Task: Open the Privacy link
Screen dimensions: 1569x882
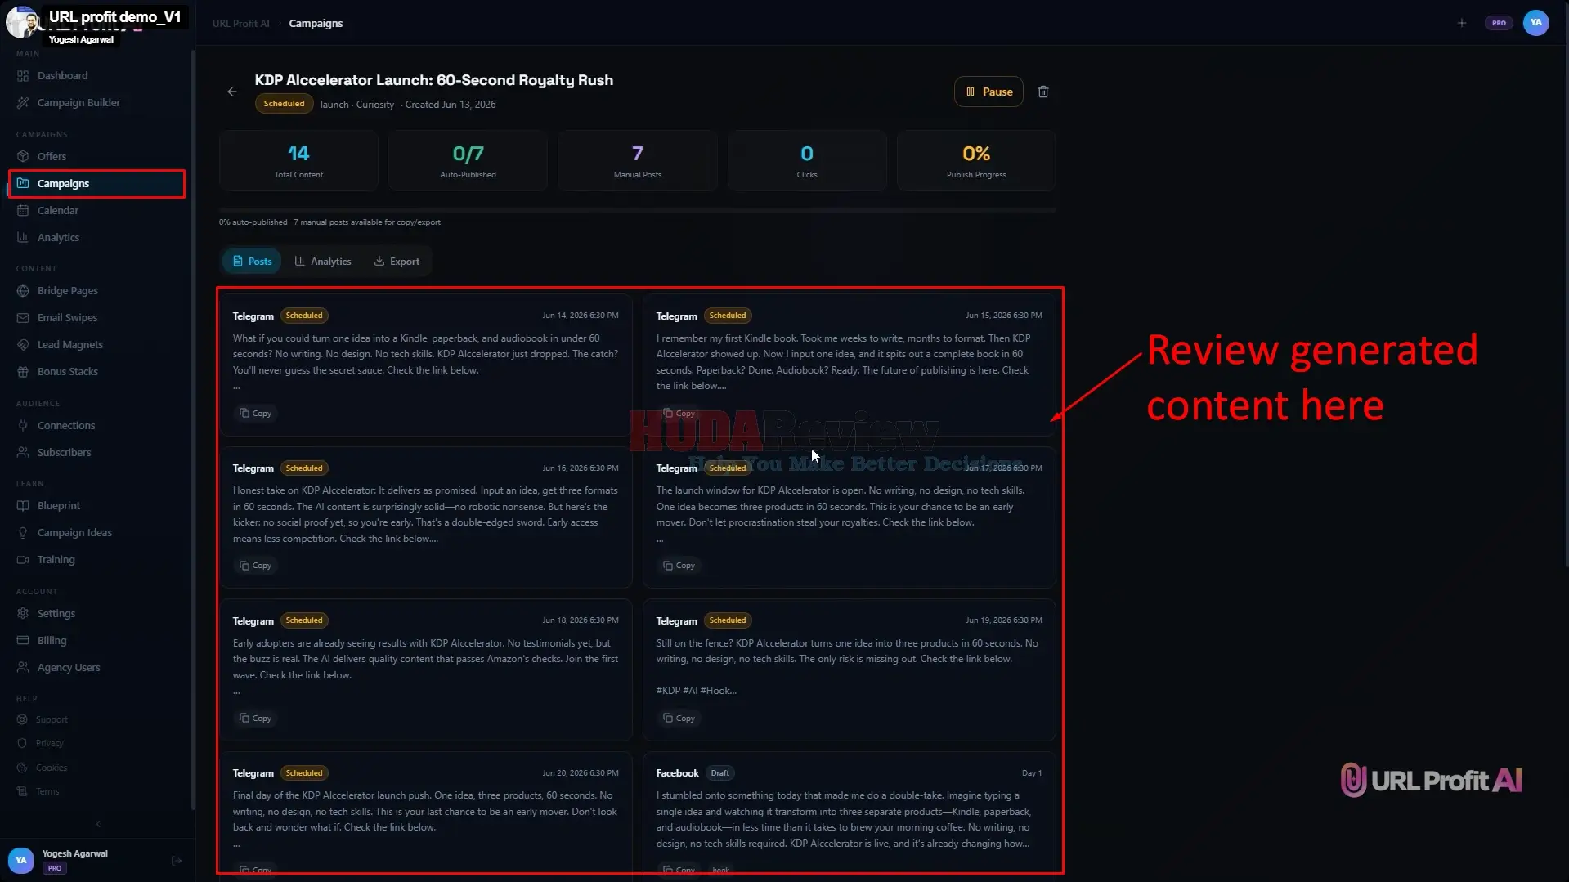Action: tap(49, 743)
